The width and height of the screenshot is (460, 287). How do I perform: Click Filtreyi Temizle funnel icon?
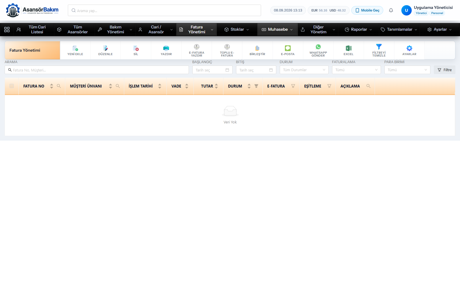pos(379,46)
